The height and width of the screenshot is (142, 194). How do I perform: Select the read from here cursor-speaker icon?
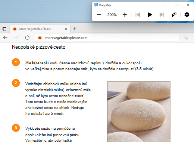pos(174,15)
